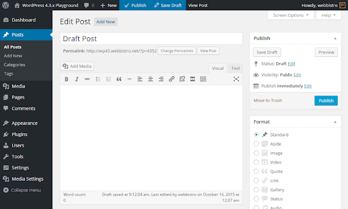The height and width of the screenshot is (209, 348).
Task: Open the site home icon in admin bar
Action: click(17, 5)
